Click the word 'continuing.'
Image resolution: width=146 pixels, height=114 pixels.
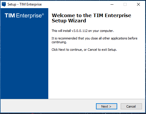point(59,42)
